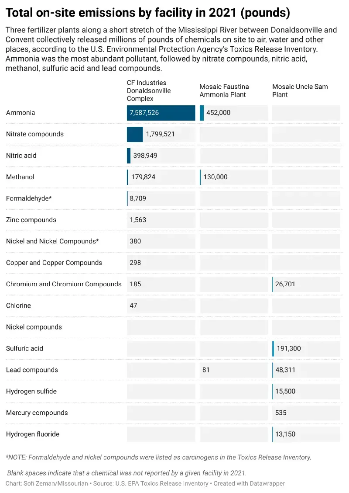The image size is (349, 493).
Task: Click the Uncle Sam Lead compounds value 48,311
Action: 285,370
